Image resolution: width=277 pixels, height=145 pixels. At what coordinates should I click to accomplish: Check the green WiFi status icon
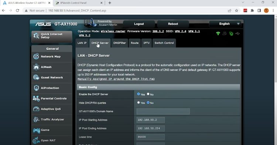218,33
